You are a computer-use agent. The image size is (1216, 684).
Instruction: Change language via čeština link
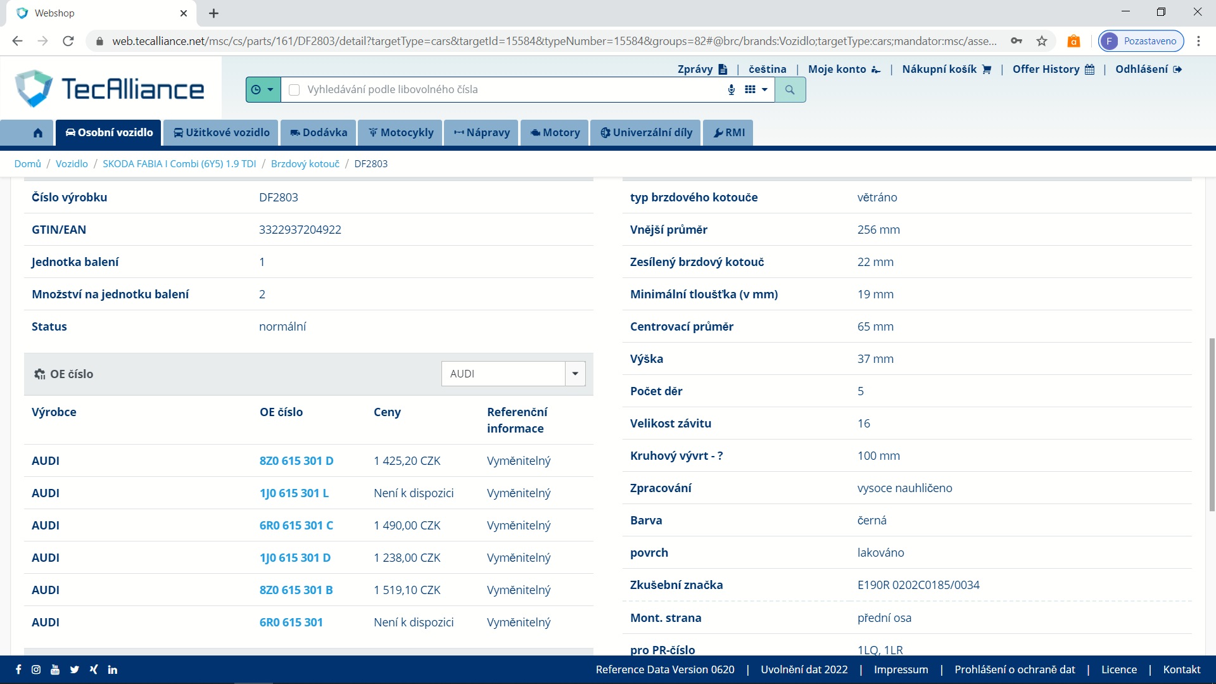coord(767,69)
